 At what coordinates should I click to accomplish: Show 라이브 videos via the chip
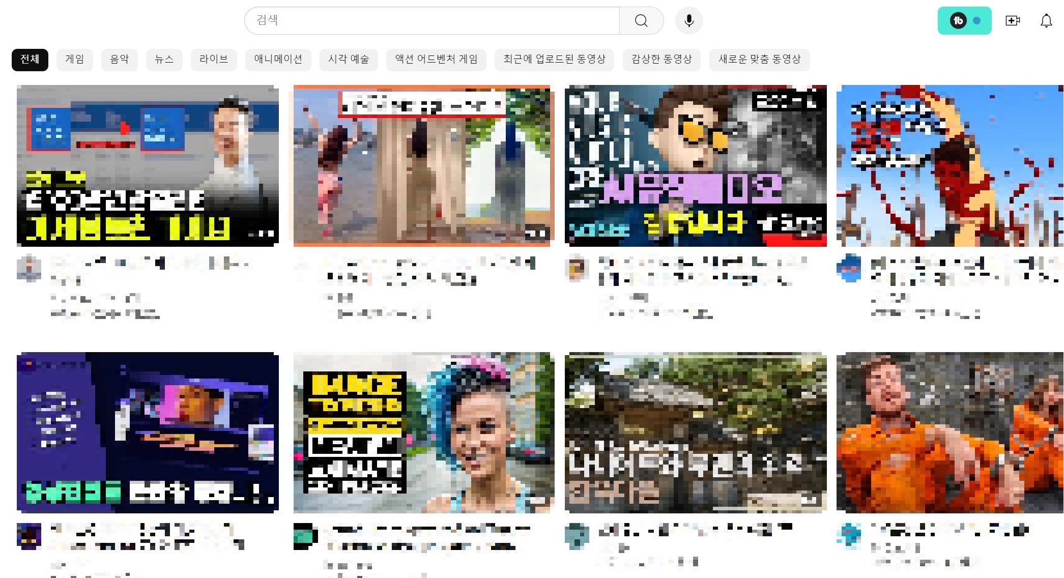[x=213, y=60]
